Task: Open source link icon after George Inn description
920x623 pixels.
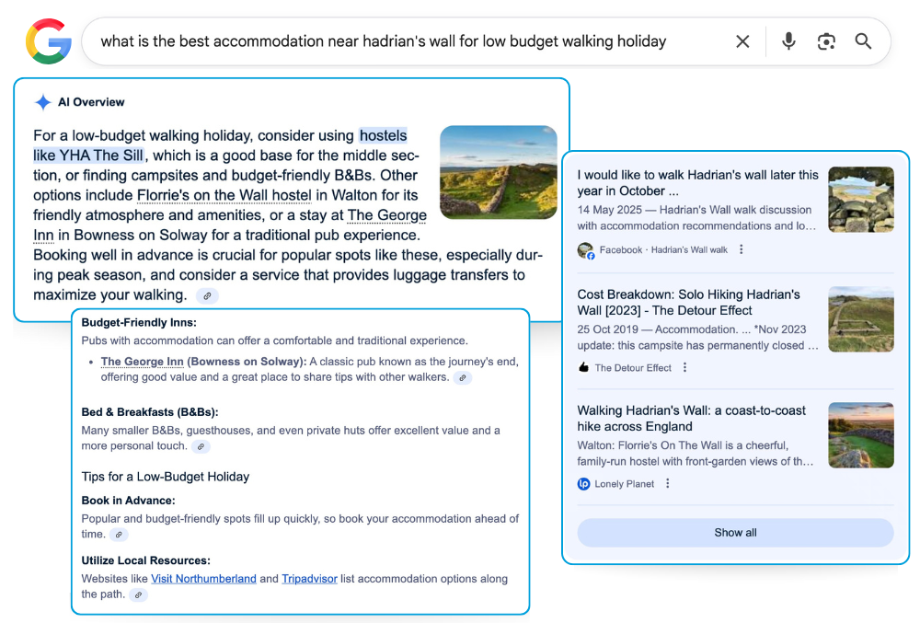Action: [463, 378]
